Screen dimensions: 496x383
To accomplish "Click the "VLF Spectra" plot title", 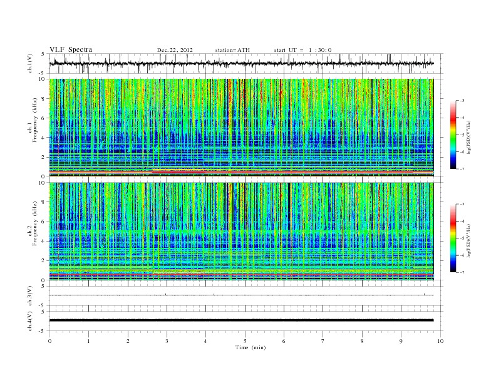I will pyautogui.click(x=71, y=49).
